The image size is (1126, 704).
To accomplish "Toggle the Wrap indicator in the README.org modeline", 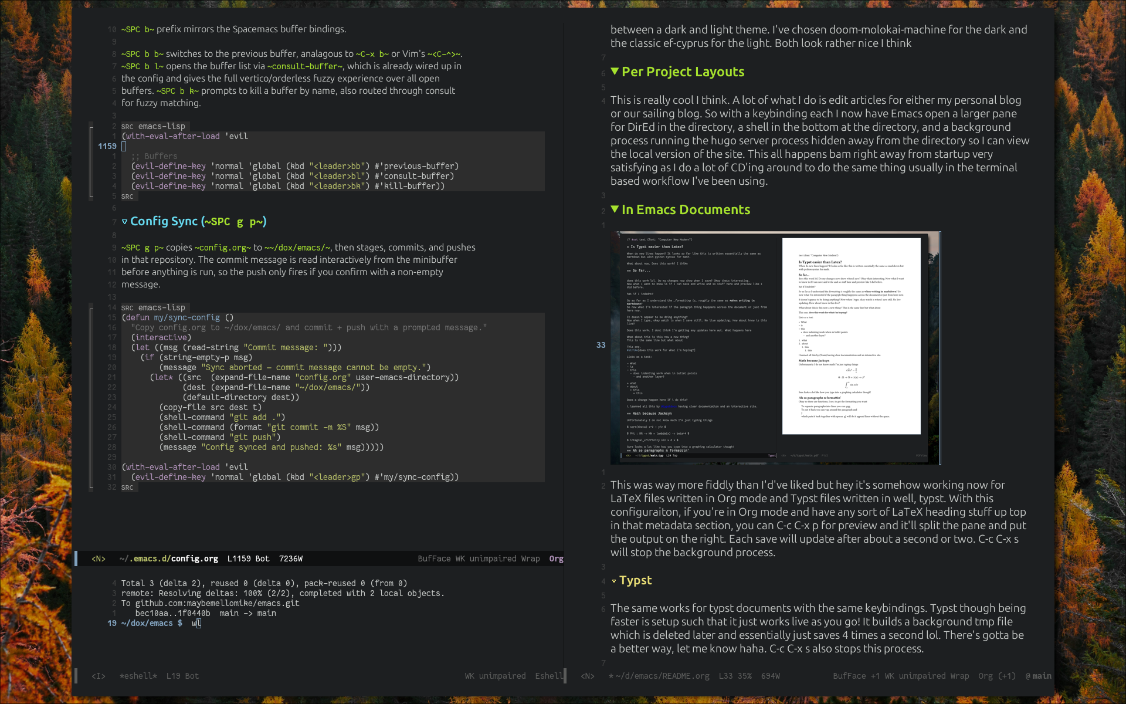I will coord(961,676).
